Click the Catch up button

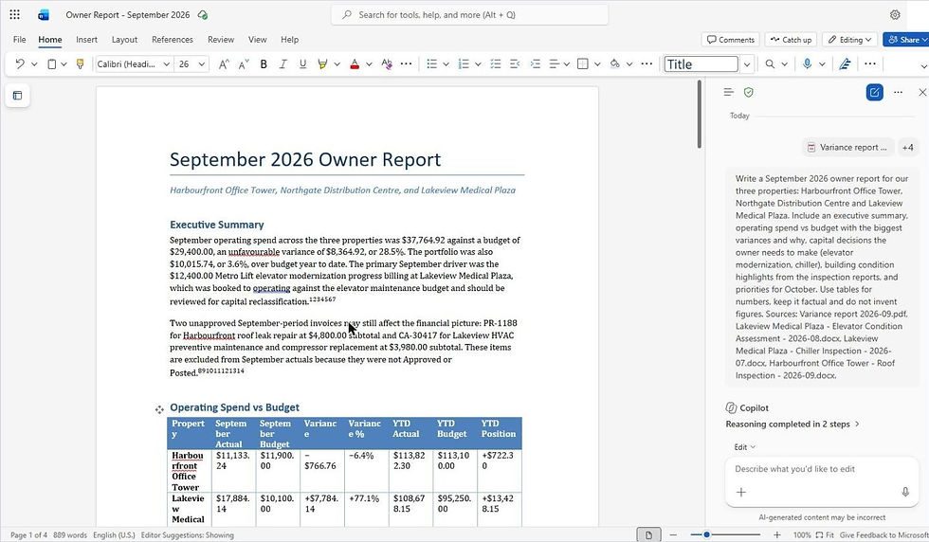tap(791, 40)
